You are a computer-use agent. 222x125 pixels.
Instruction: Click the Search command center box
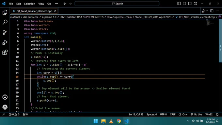(x=117, y=4)
